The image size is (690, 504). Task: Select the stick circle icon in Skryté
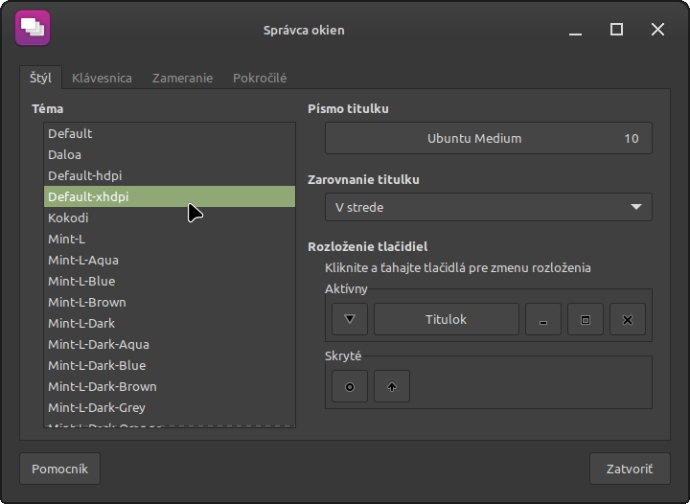(x=350, y=387)
